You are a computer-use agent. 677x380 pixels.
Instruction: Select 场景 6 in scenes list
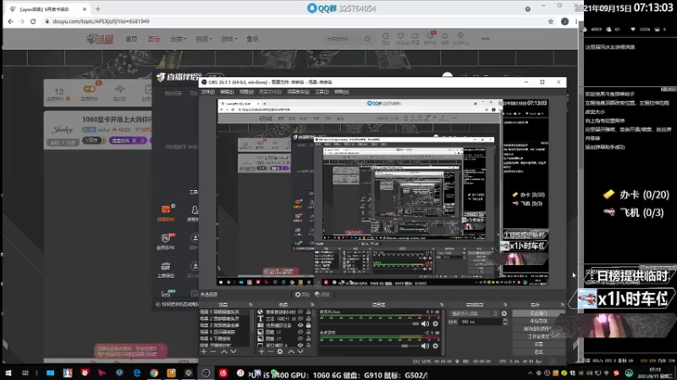224,339
